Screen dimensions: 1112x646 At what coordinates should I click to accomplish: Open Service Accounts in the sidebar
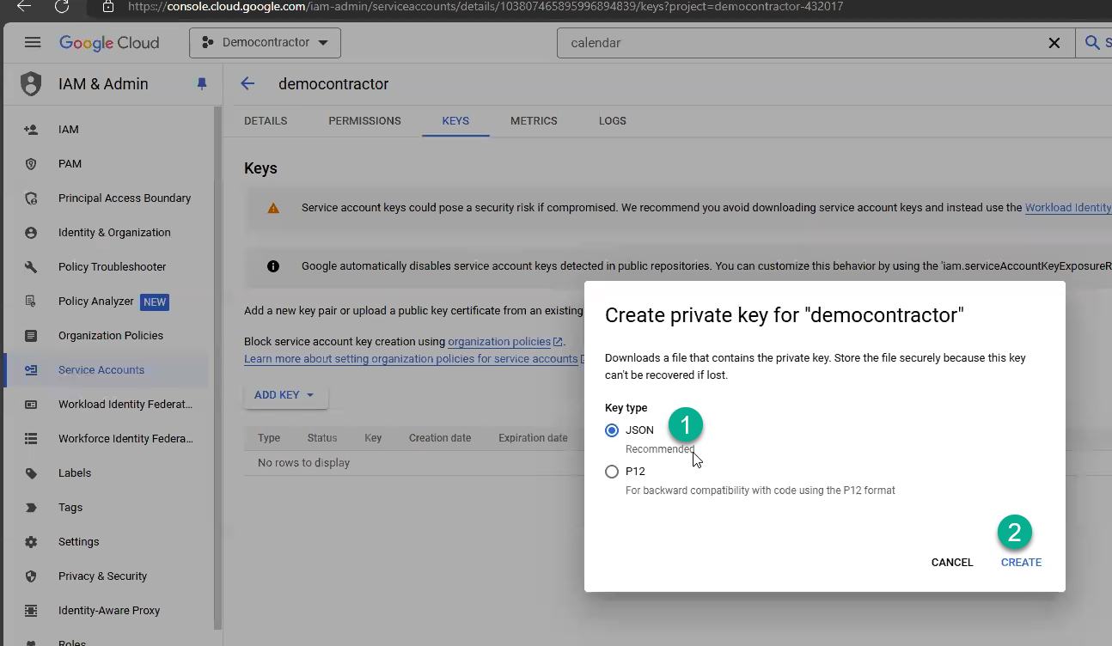(101, 370)
